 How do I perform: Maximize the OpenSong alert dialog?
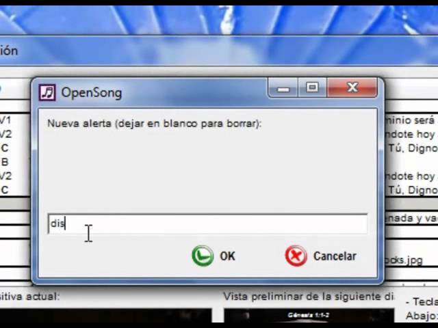coord(312,88)
